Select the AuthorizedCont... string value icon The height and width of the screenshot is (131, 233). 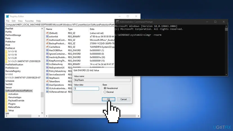pyautogui.click(x=47, y=40)
